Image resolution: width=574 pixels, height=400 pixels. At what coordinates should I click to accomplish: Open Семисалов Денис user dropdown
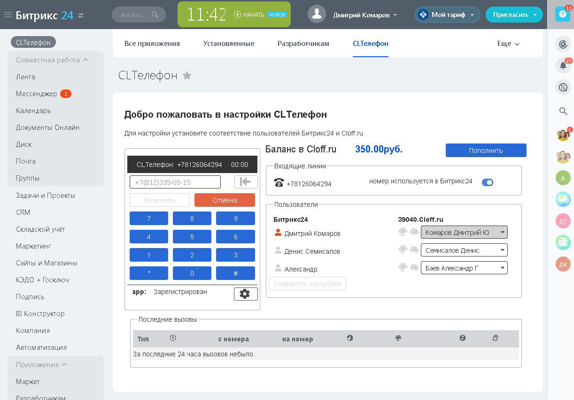[x=464, y=250]
